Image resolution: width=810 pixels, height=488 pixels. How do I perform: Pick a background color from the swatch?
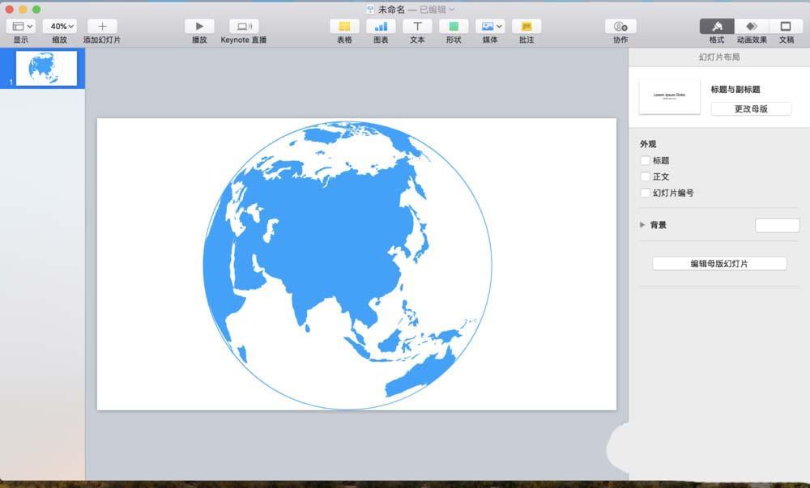click(777, 225)
